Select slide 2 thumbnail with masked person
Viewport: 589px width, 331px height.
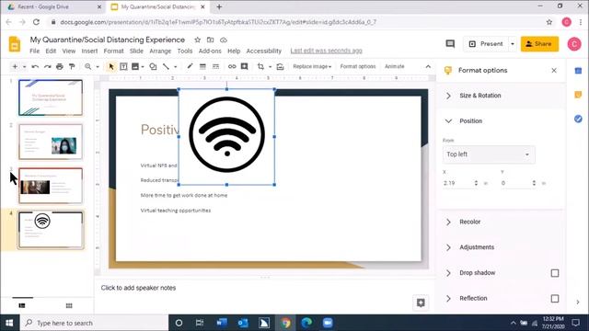(x=51, y=142)
